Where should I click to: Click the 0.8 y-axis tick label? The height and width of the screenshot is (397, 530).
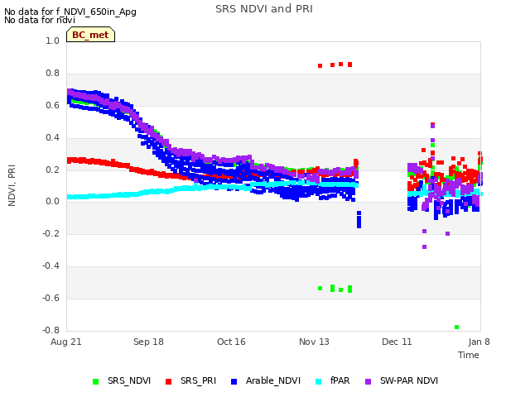[x=53, y=73]
